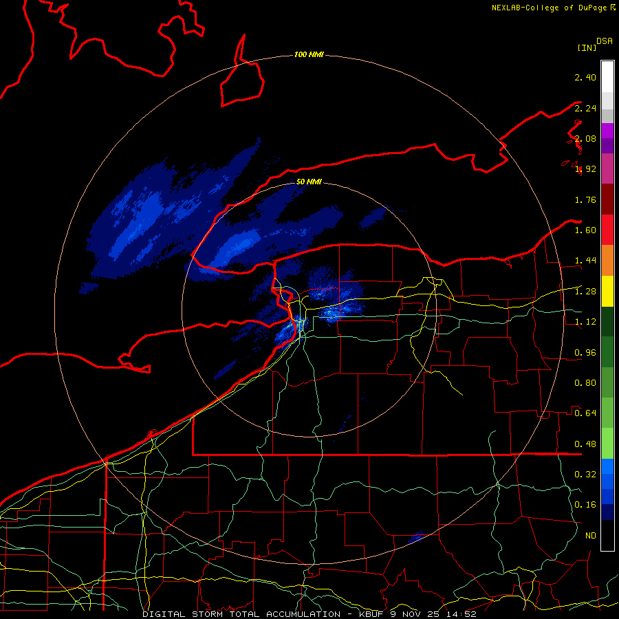The image size is (619, 619).
Task: Pick the yellow swatch beside 1.28
Action: coord(607,291)
